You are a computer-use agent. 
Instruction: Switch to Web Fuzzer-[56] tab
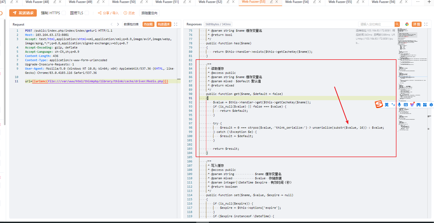(x=383, y=2)
